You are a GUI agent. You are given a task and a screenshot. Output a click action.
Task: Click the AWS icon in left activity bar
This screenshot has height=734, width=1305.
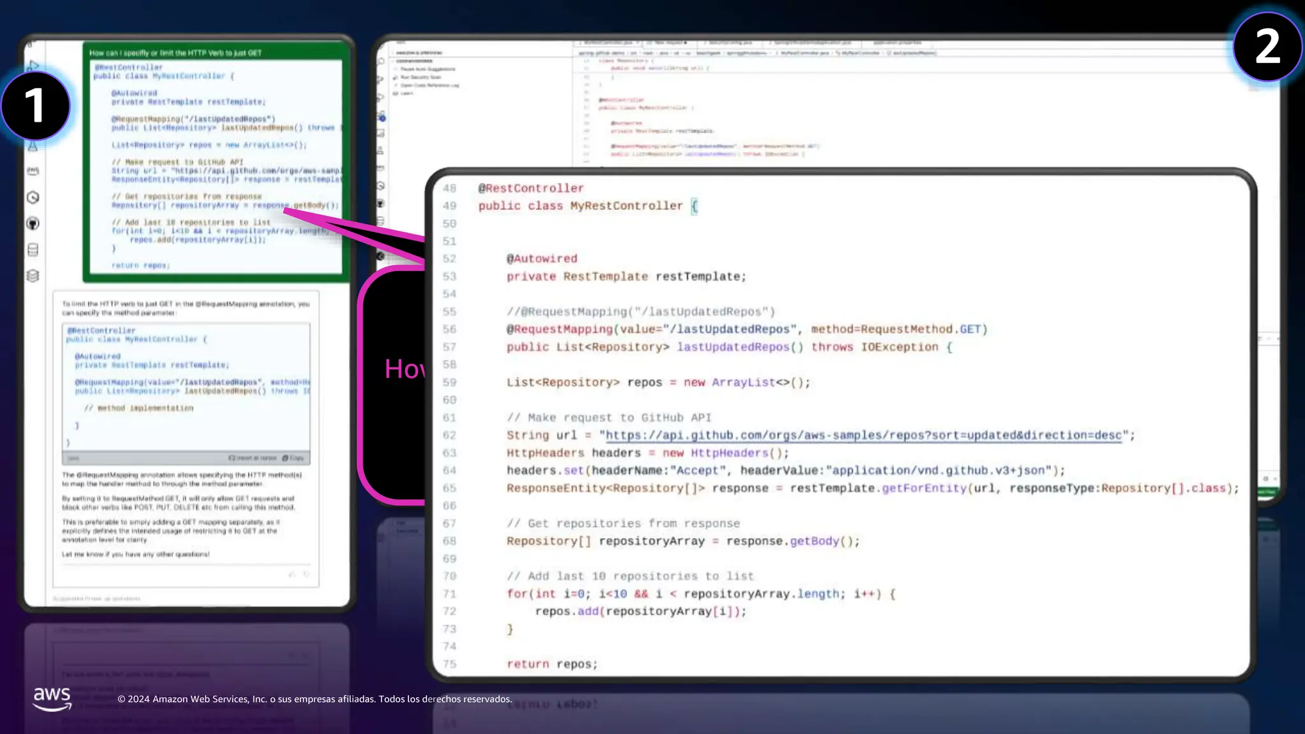tap(33, 171)
